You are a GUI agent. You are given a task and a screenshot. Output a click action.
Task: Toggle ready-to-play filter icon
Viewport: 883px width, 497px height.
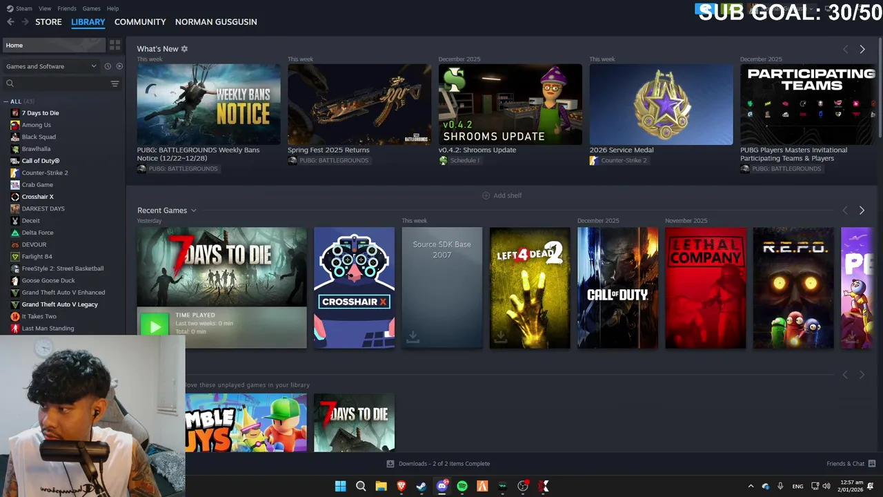tap(119, 66)
